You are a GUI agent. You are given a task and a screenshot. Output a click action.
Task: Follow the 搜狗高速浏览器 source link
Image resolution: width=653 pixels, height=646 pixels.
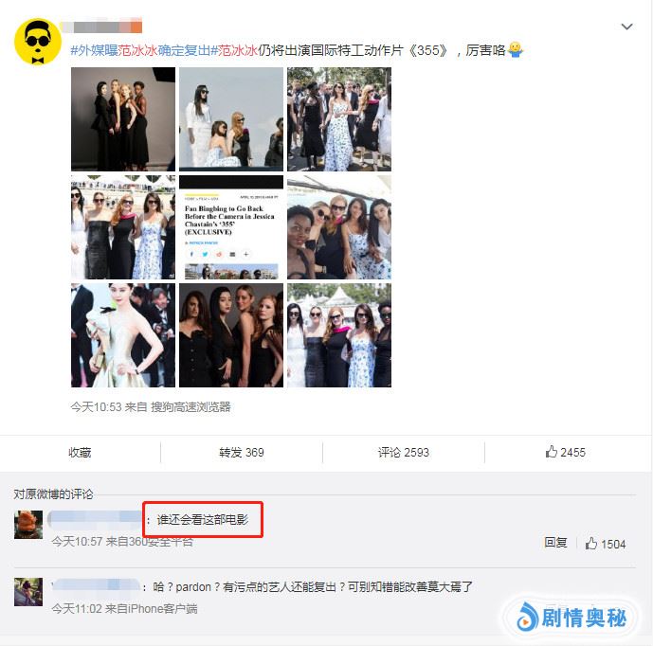coord(190,406)
